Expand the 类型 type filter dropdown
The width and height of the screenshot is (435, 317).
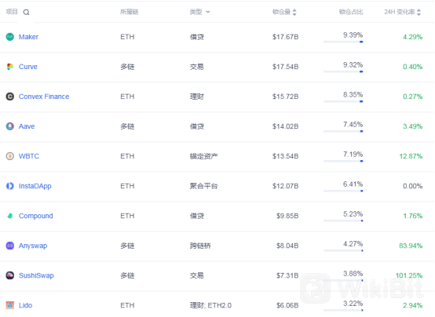click(x=208, y=12)
